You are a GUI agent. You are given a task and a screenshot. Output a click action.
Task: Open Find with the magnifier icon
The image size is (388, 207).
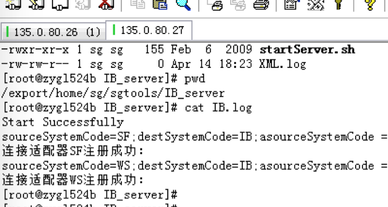coord(183,5)
